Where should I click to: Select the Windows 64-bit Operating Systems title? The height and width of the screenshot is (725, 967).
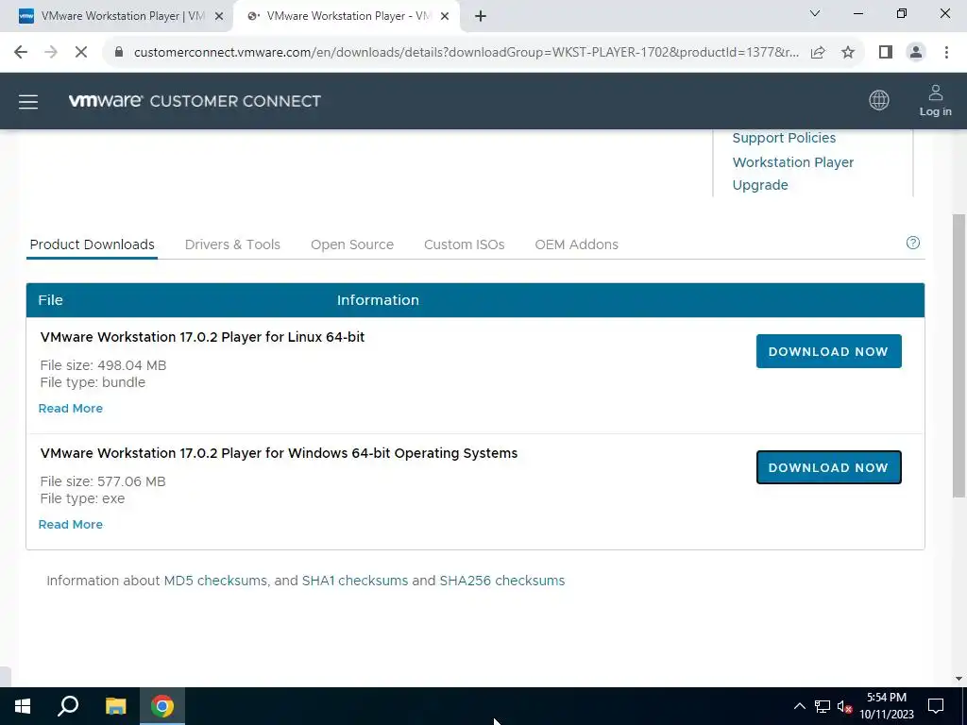279,453
